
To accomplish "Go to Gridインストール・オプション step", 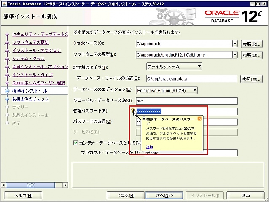I will (40, 67).
